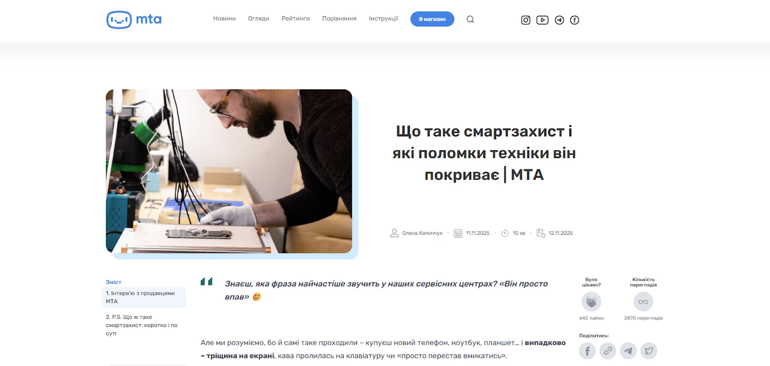Select Рейтинги in the navigation

pos(295,19)
